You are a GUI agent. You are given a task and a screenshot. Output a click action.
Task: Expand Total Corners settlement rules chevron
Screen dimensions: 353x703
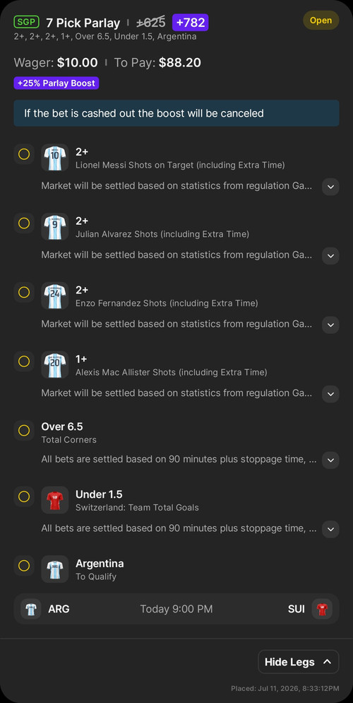coord(330,460)
